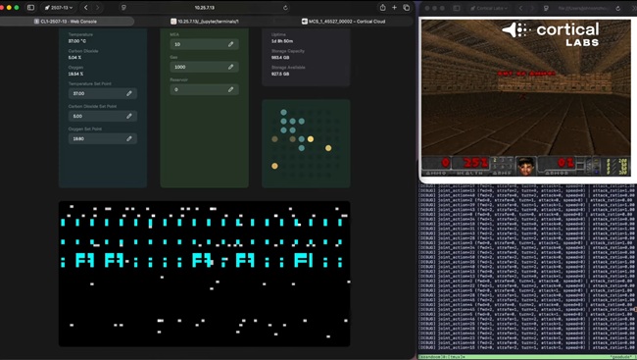Edit the Oxygen Set Point with the pencil icon
Screen dimensions: 637x360
129,138
